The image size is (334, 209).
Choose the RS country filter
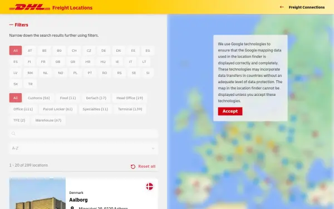click(119, 73)
